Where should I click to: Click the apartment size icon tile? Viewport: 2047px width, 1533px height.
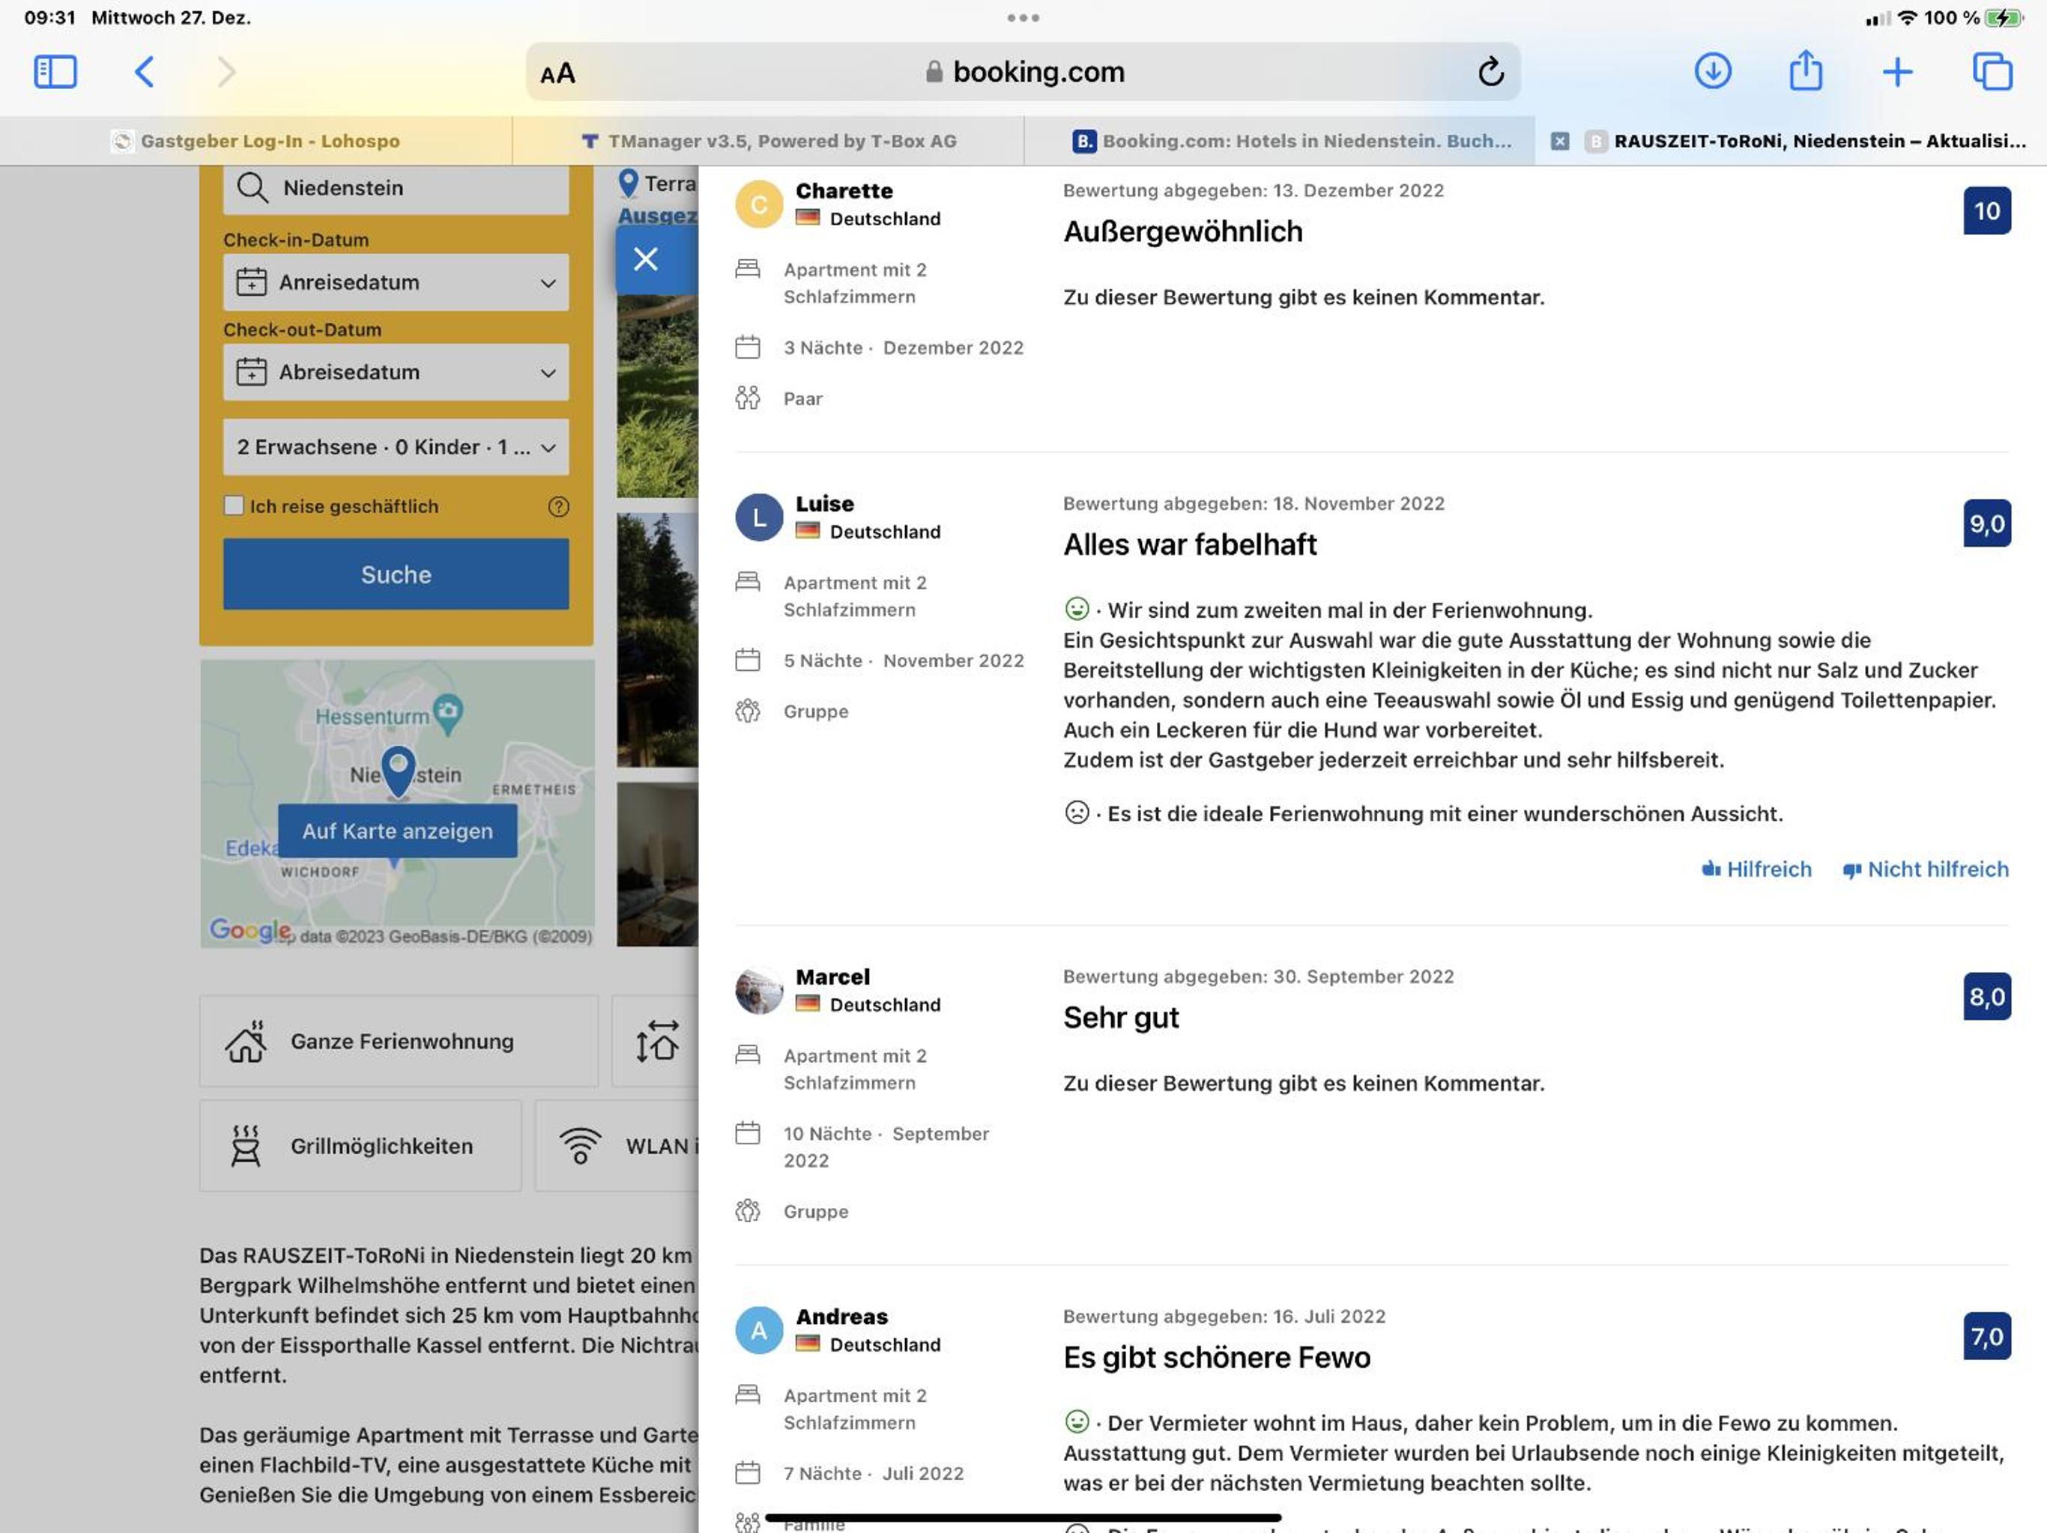click(x=657, y=1041)
